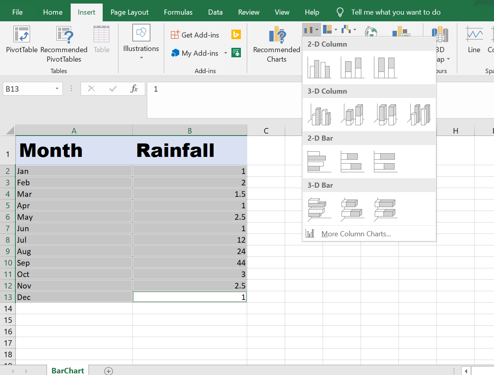Open Recommended Charts

pos(276,44)
